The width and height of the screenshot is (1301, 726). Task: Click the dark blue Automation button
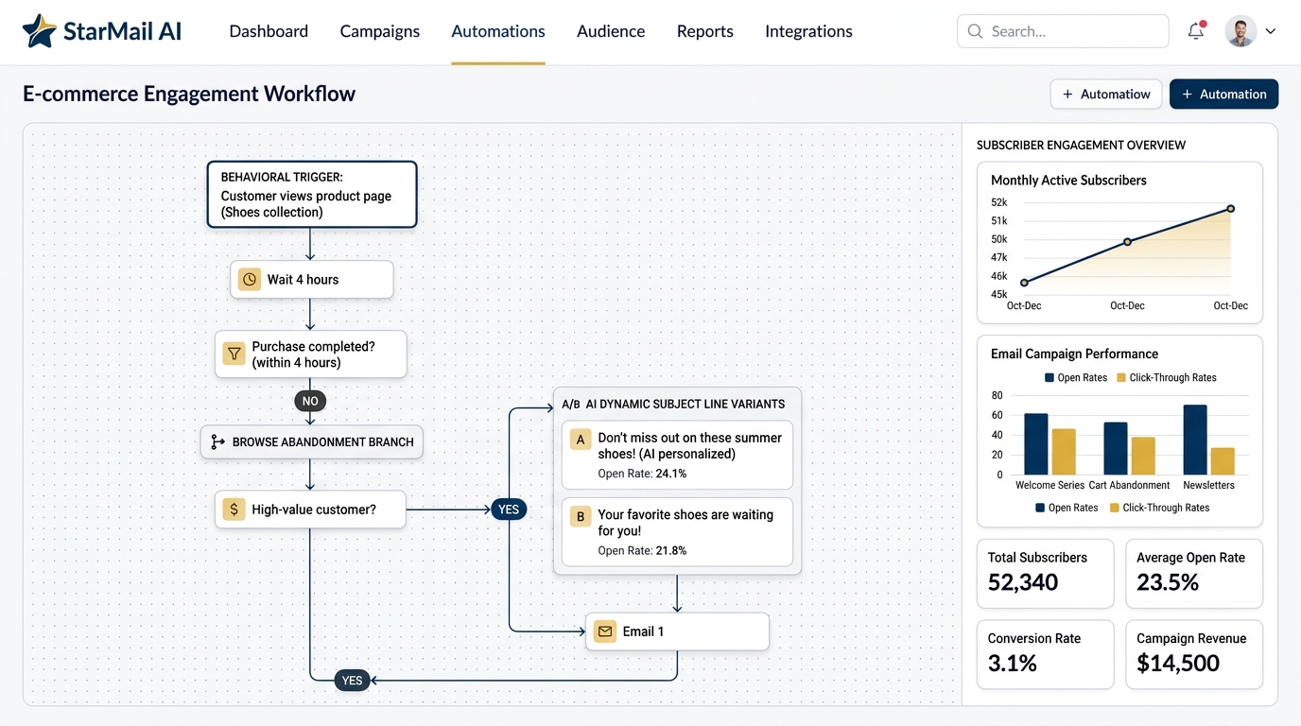[x=1224, y=94]
